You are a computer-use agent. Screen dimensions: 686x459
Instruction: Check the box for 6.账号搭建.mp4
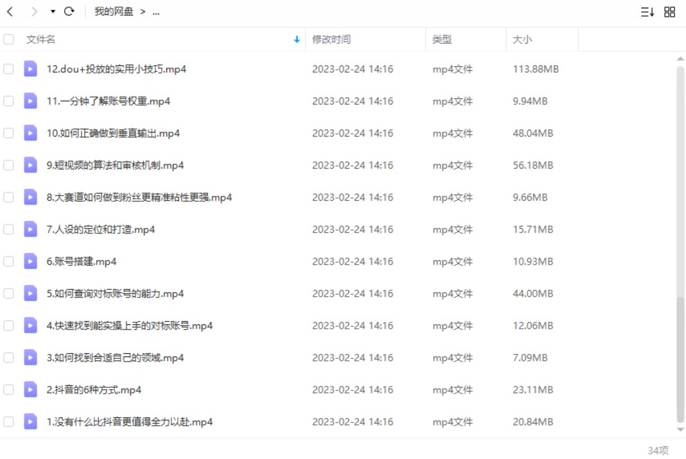pos(8,262)
